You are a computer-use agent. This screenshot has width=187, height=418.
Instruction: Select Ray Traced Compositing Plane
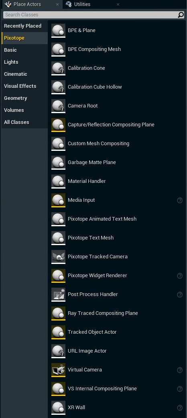click(x=117, y=313)
